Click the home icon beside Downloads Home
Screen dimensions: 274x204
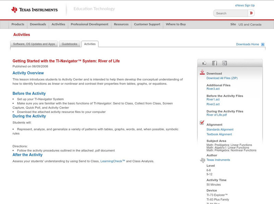coord(263,44)
